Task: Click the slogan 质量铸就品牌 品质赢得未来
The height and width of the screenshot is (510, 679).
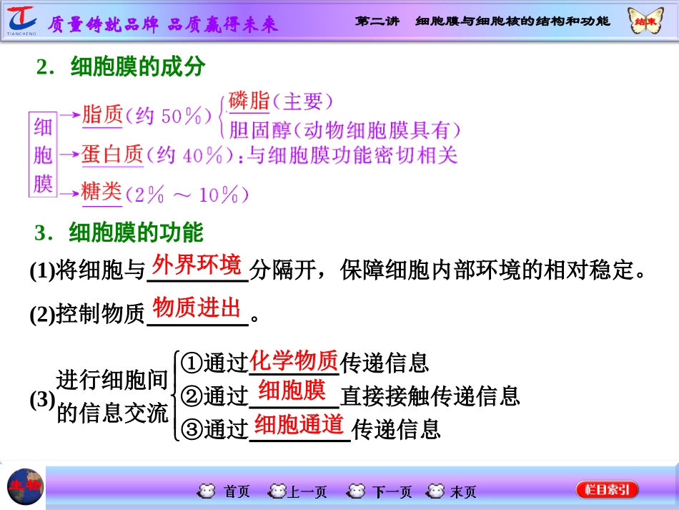Action: (162, 25)
